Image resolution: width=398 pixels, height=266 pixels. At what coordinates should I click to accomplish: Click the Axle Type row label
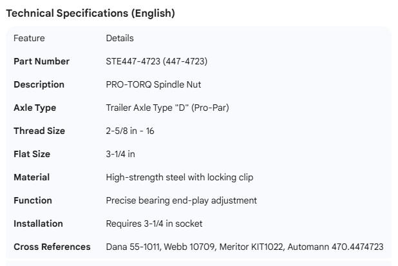pos(35,108)
